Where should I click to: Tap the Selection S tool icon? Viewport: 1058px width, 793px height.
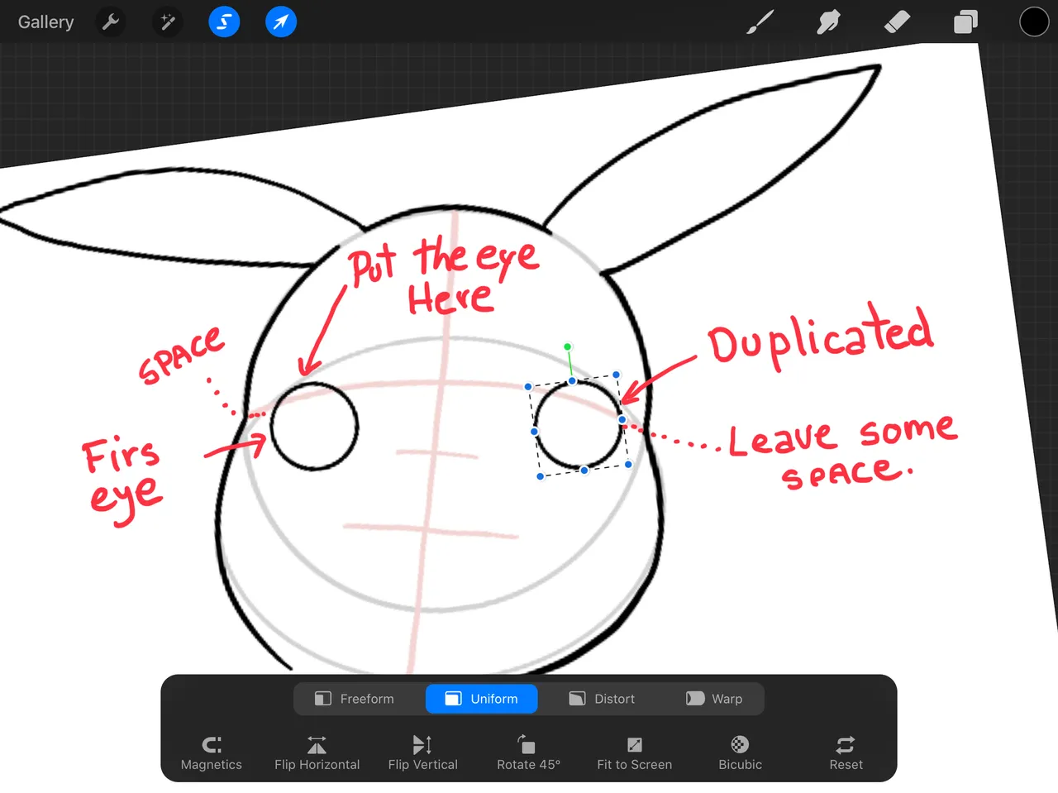pyautogui.click(x=224, y=22)
